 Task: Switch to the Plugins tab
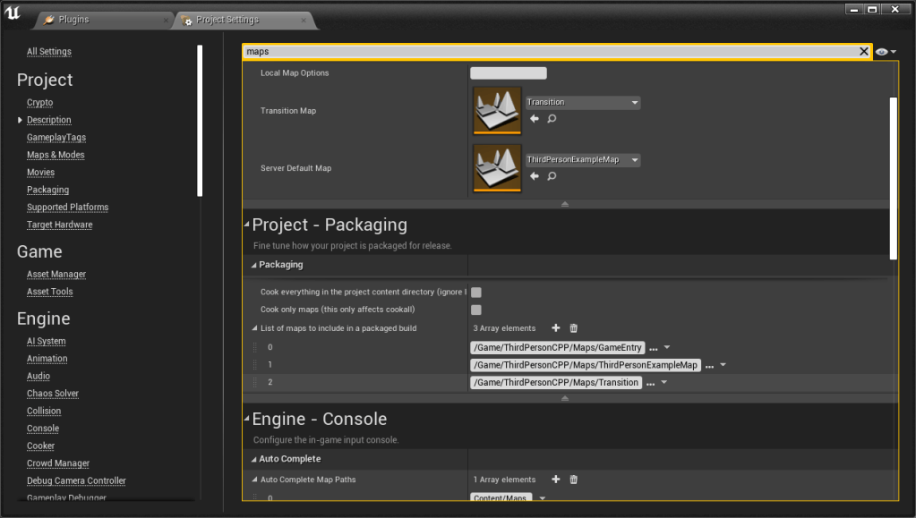(x=73, y=20)
